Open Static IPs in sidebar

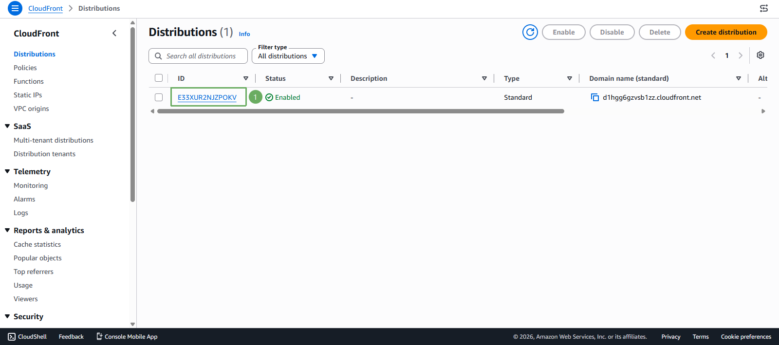coord(28,95)
